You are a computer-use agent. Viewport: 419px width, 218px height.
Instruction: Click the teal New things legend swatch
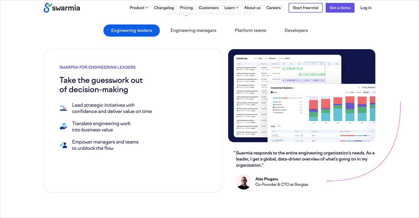(274, 102)
